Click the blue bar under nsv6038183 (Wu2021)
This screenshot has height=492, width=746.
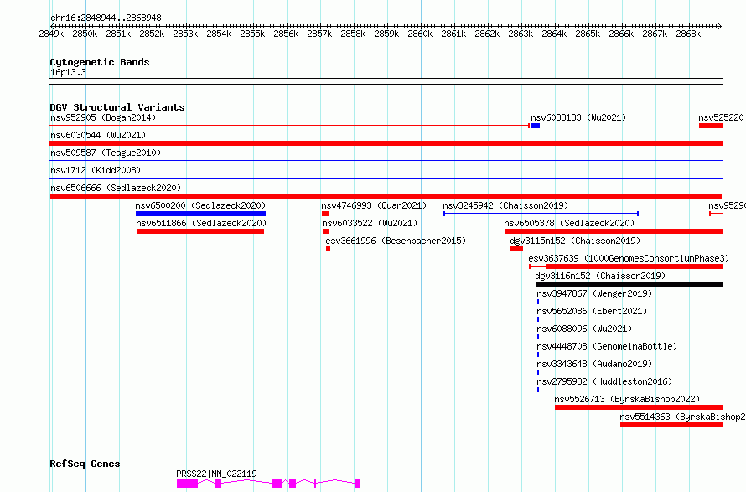click(x=536, y=126)
